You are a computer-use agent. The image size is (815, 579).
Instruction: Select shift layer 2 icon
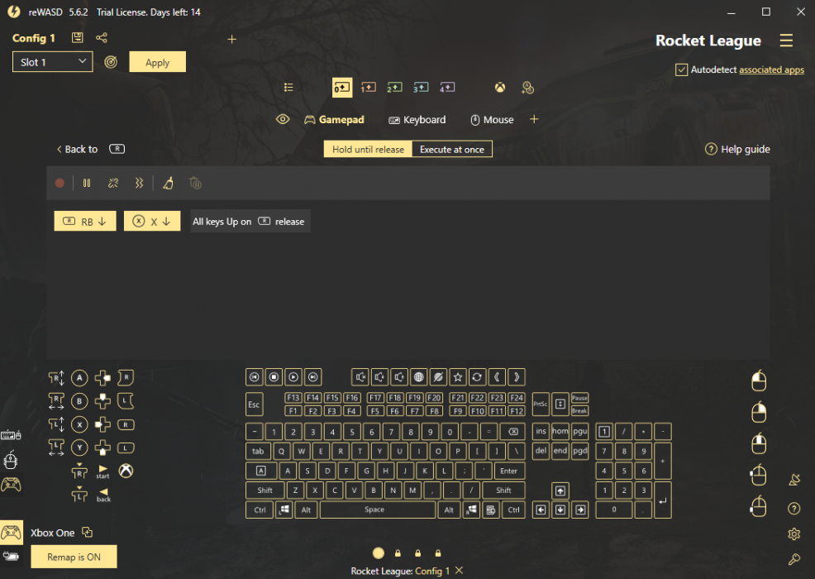pos(394,88)
